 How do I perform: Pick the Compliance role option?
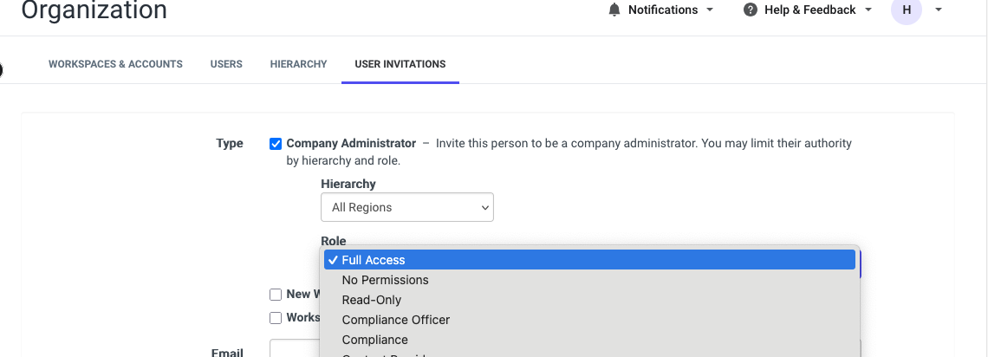[589, 340]
